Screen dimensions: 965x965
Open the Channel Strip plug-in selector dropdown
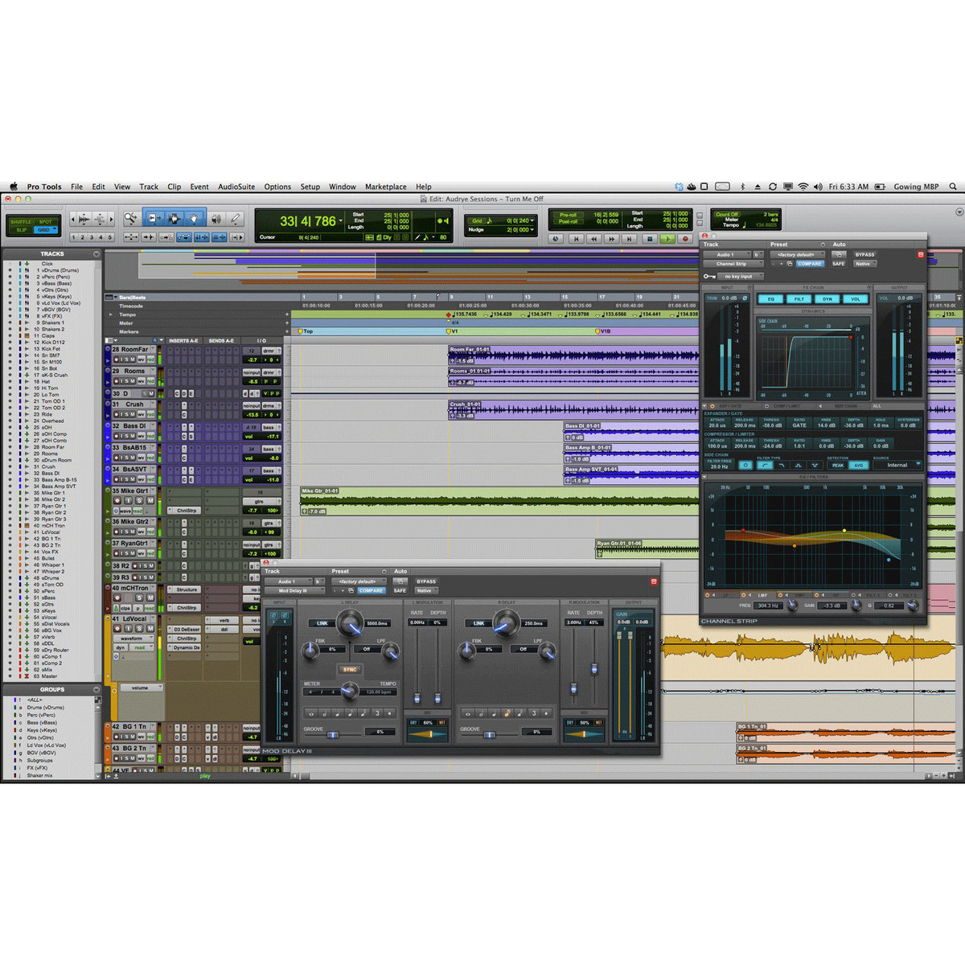pyautogui.click(x=733, y=264)
